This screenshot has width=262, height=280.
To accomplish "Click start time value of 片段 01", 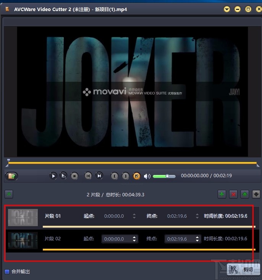I will pos(114,216).
